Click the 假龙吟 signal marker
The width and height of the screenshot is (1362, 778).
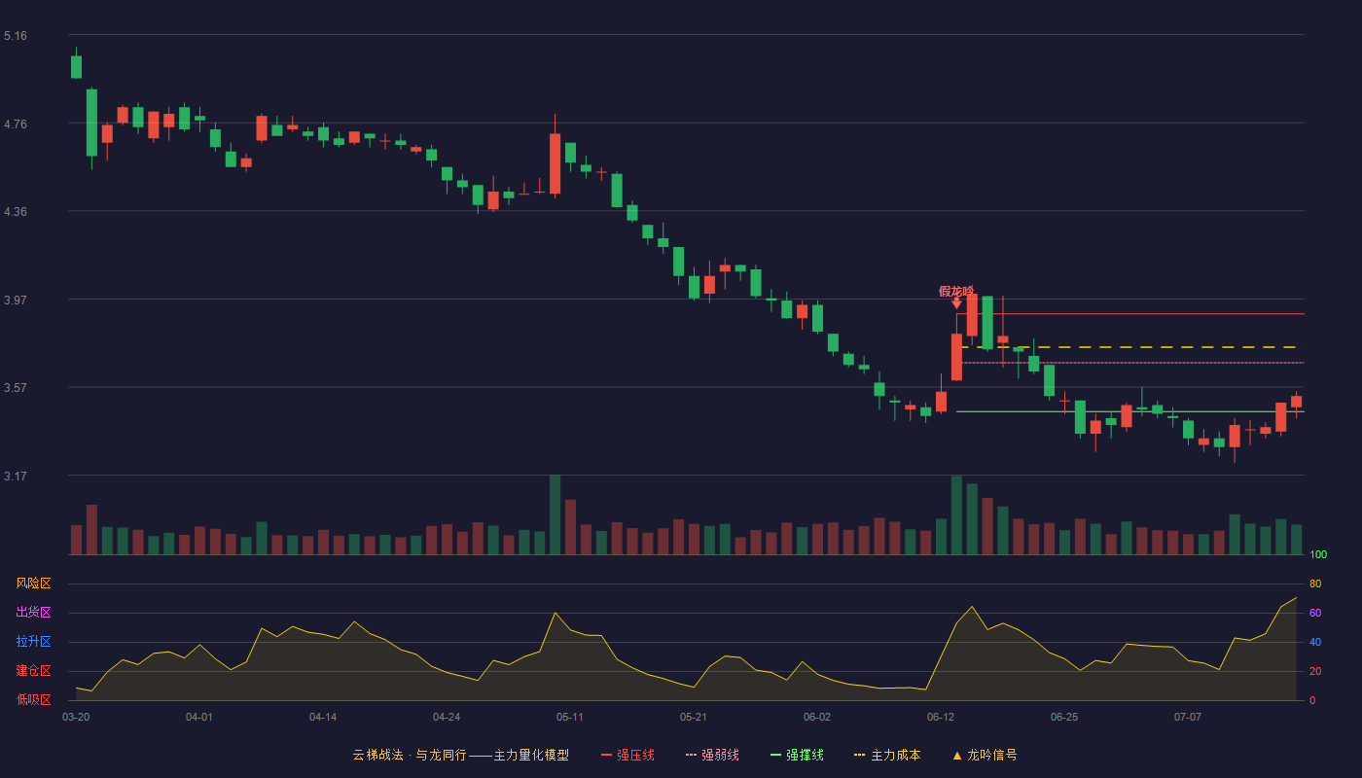(x=956, y=291)
